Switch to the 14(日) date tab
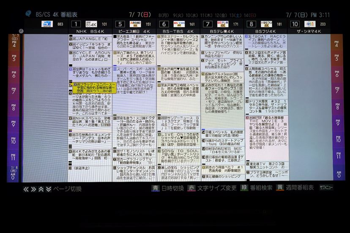This screenshot has width=350, height=233. tap(250, 15)
